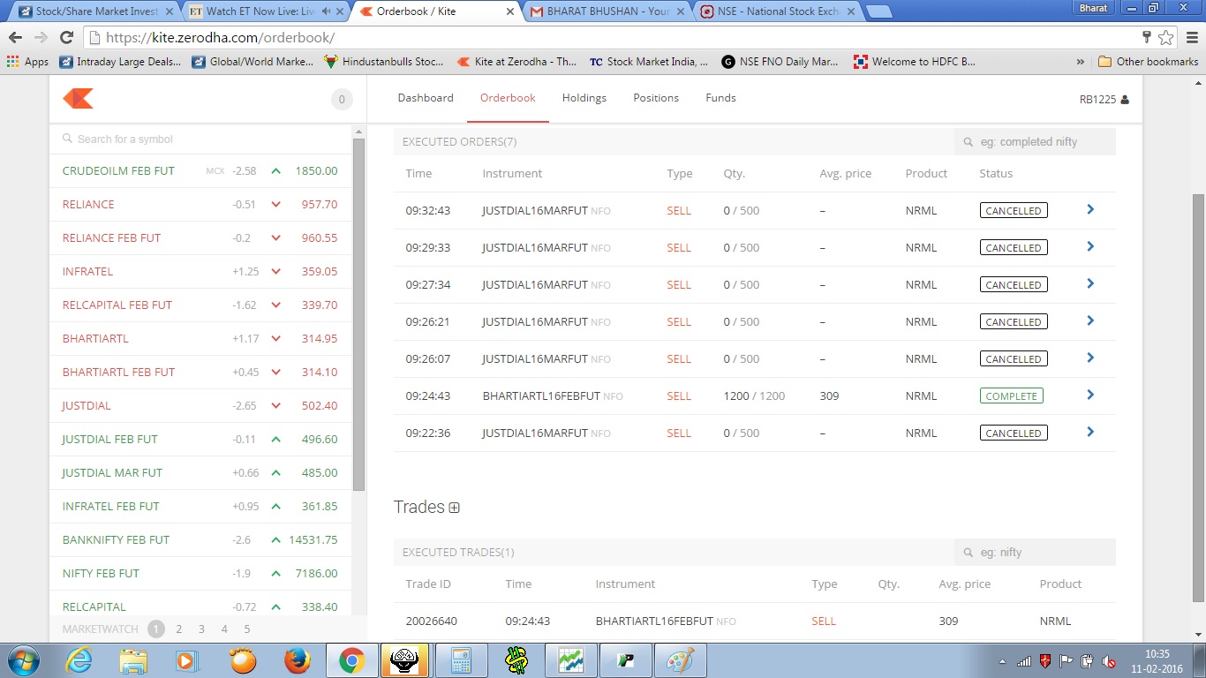Open details arrow for 09:32:43 order
This screenshot has height=678, width=1206.
click(1090, 210)
